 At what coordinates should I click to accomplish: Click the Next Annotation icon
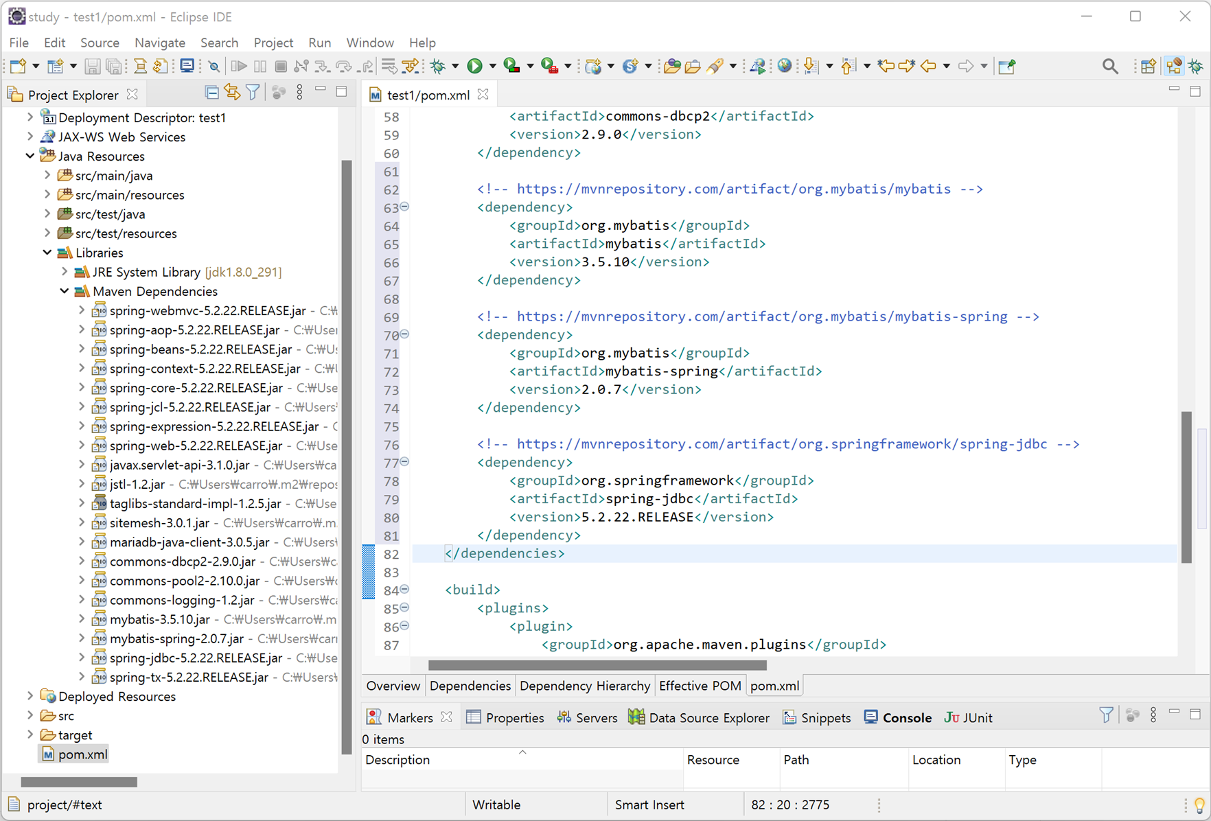point(811,66)
